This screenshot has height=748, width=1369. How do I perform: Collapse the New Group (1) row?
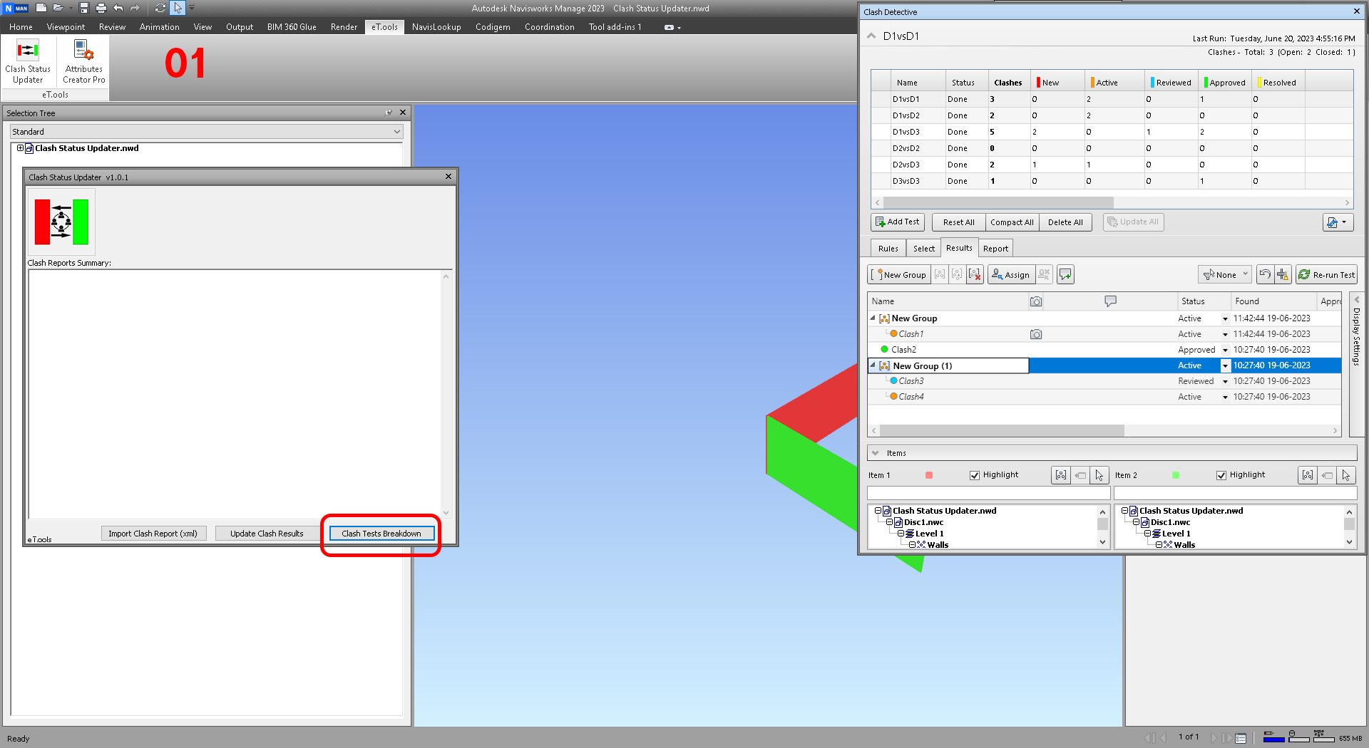873,365
